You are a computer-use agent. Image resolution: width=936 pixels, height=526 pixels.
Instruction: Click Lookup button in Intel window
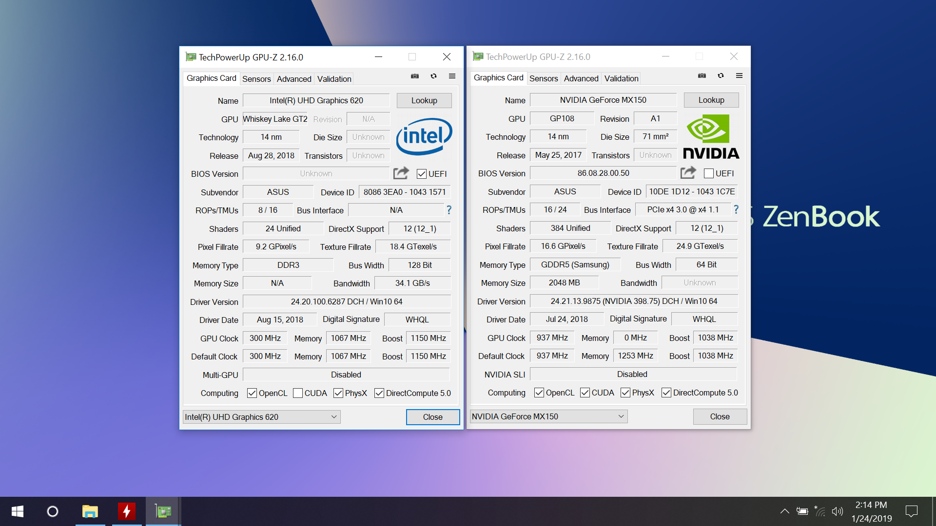click(x=424, y=100)
